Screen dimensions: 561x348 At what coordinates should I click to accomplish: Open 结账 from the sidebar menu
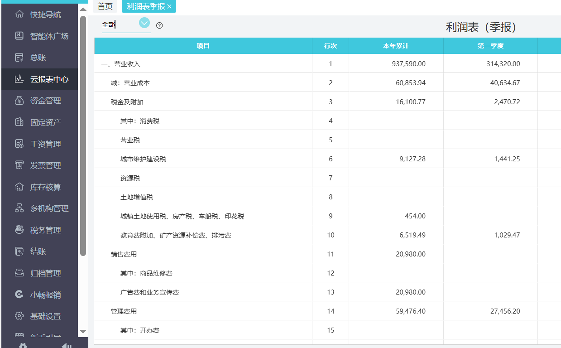click(x=19, y=251)
